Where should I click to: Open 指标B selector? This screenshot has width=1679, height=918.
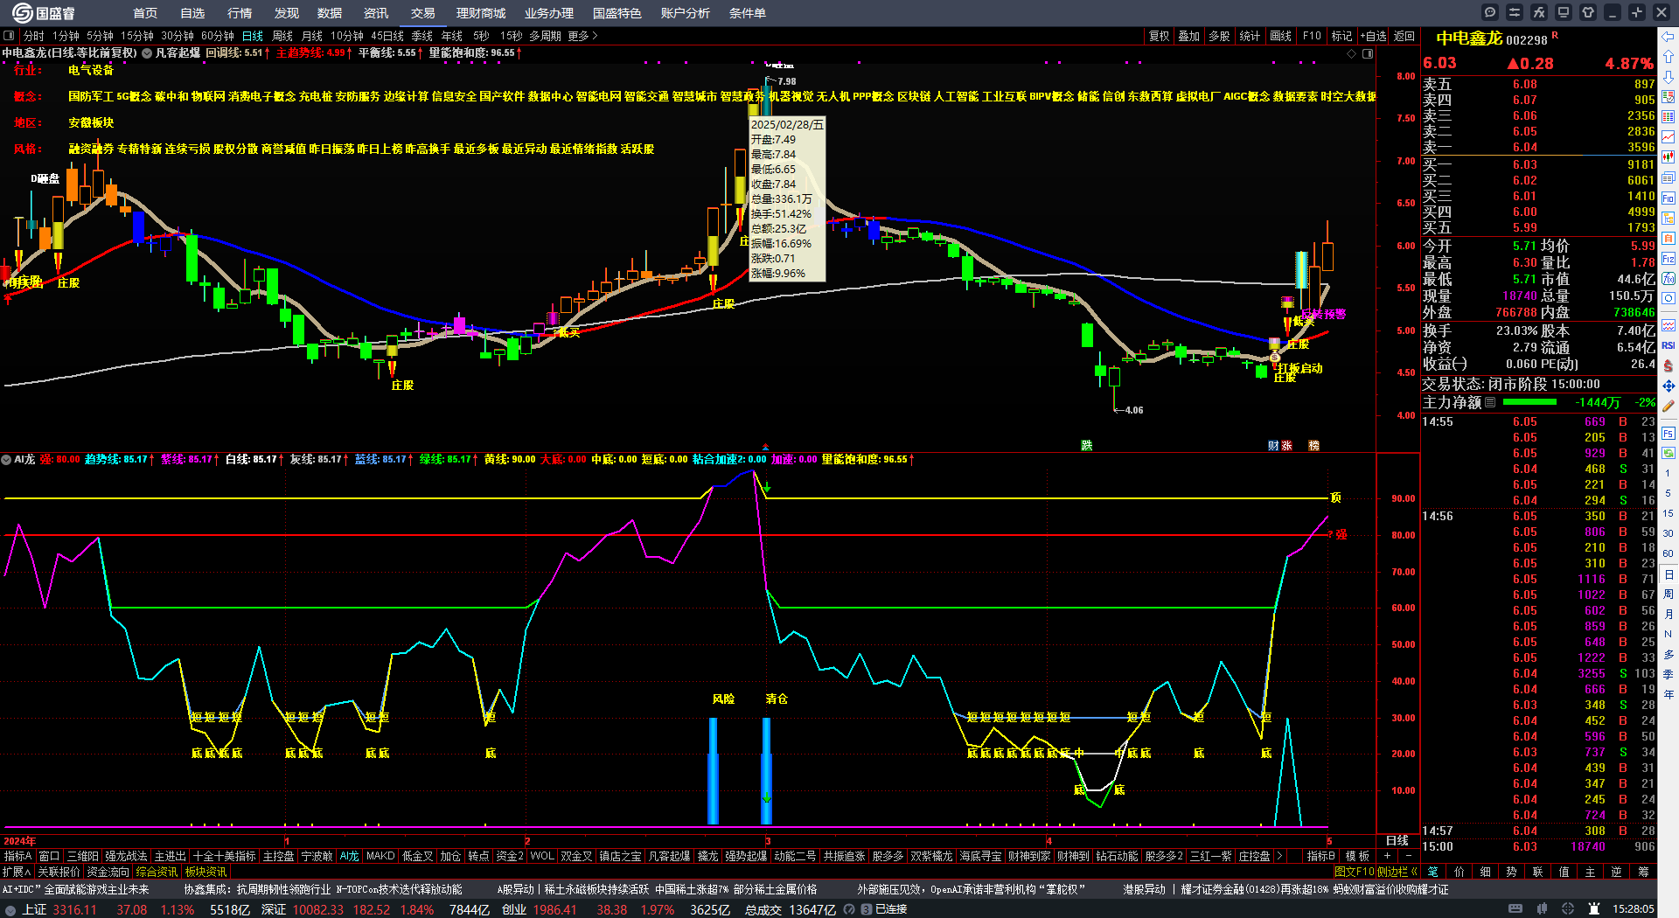click(x=1320, y=856)
